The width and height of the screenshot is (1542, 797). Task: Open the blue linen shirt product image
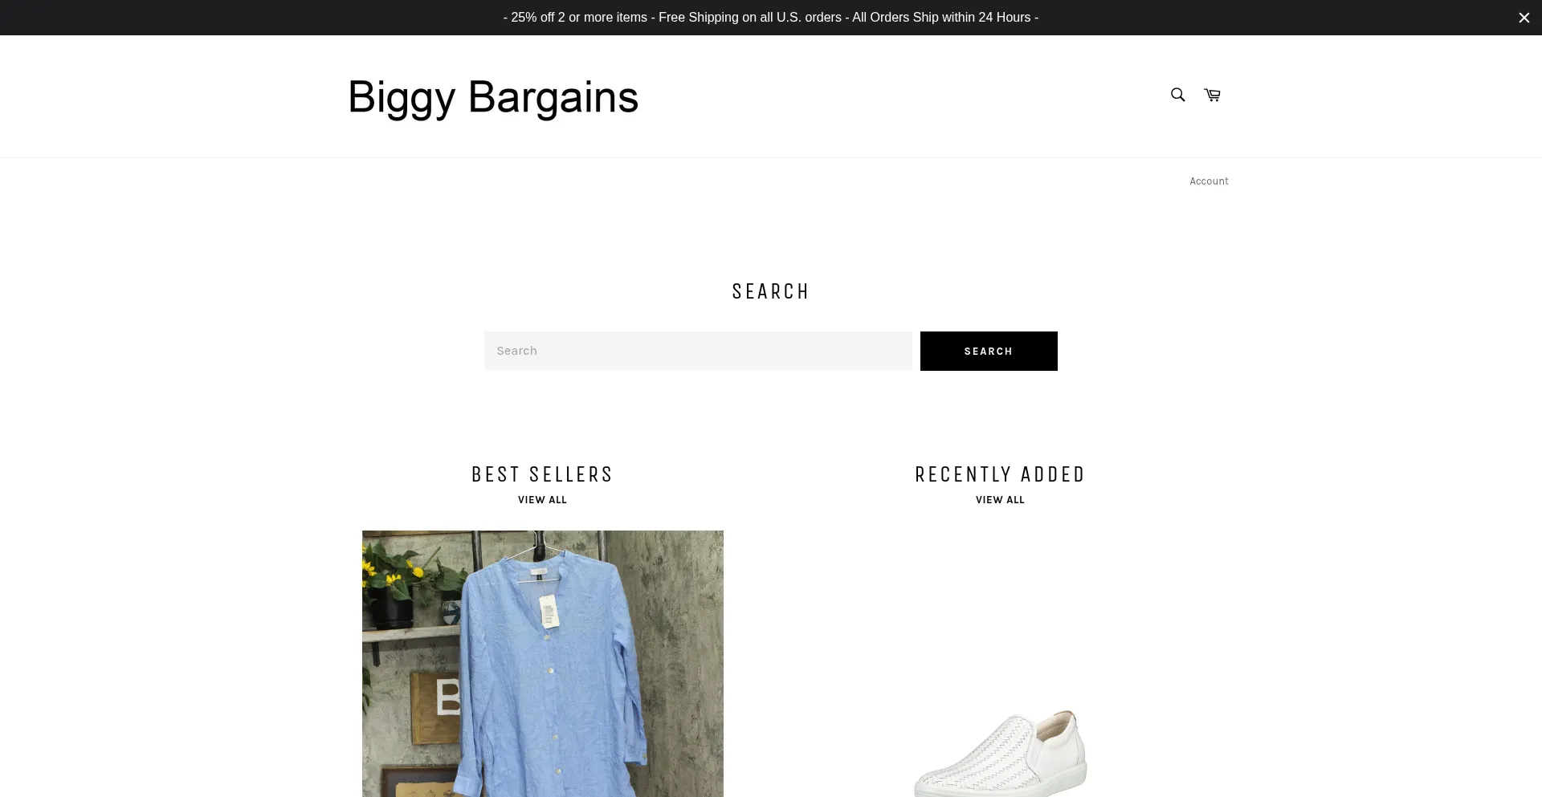tap(543, 664)
